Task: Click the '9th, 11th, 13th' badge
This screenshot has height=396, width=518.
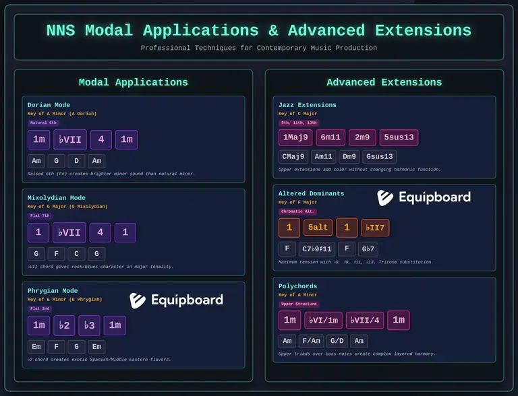Action: tap(299, 123)
